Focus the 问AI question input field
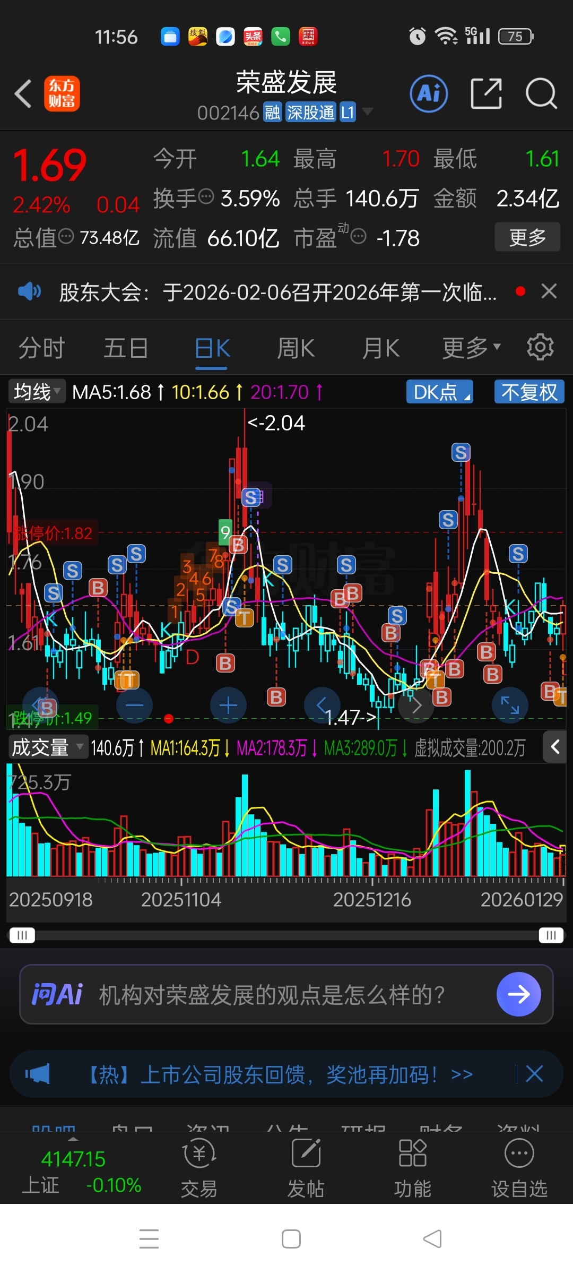 point(286,994)
